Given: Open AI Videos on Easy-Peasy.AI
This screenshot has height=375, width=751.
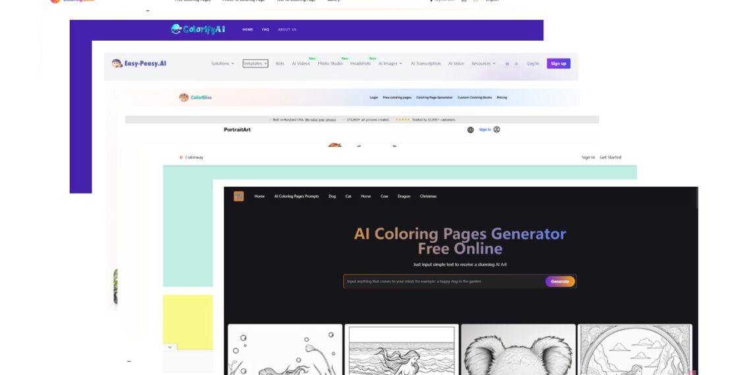Looking at the screenshot, I should click(x=301, y=64).
